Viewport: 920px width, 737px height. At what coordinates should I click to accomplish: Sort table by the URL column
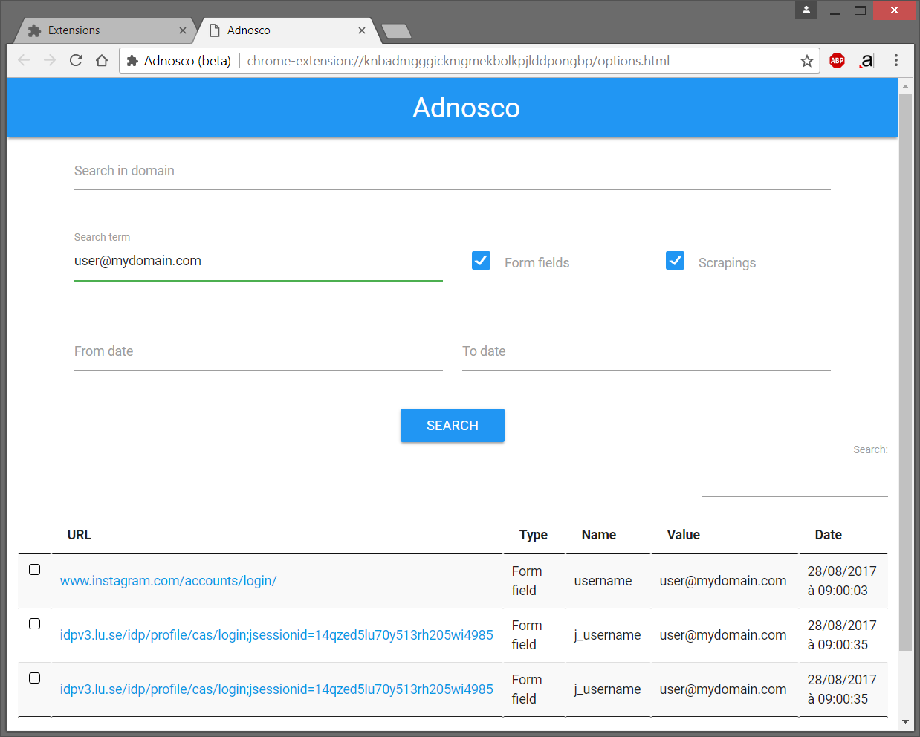[80, 535]
